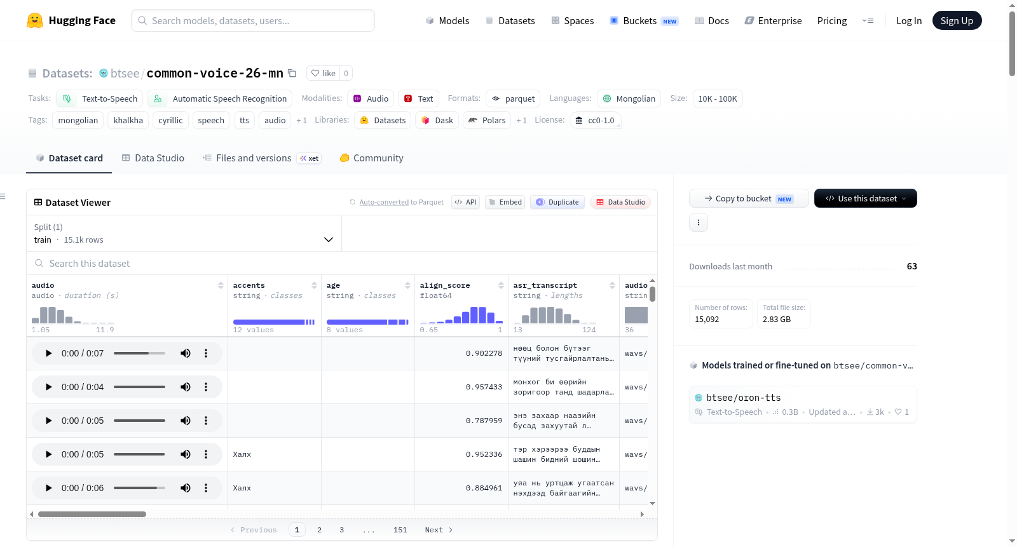This screenshot has height=547, width=1017.
Task: Sort by the audio column
Action: tap(221, 285)
